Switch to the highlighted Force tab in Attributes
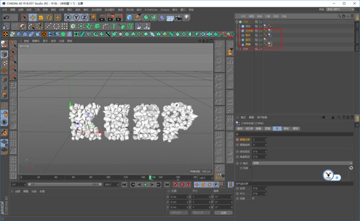Viewport: 360px width, 221px height. (277, 129)
